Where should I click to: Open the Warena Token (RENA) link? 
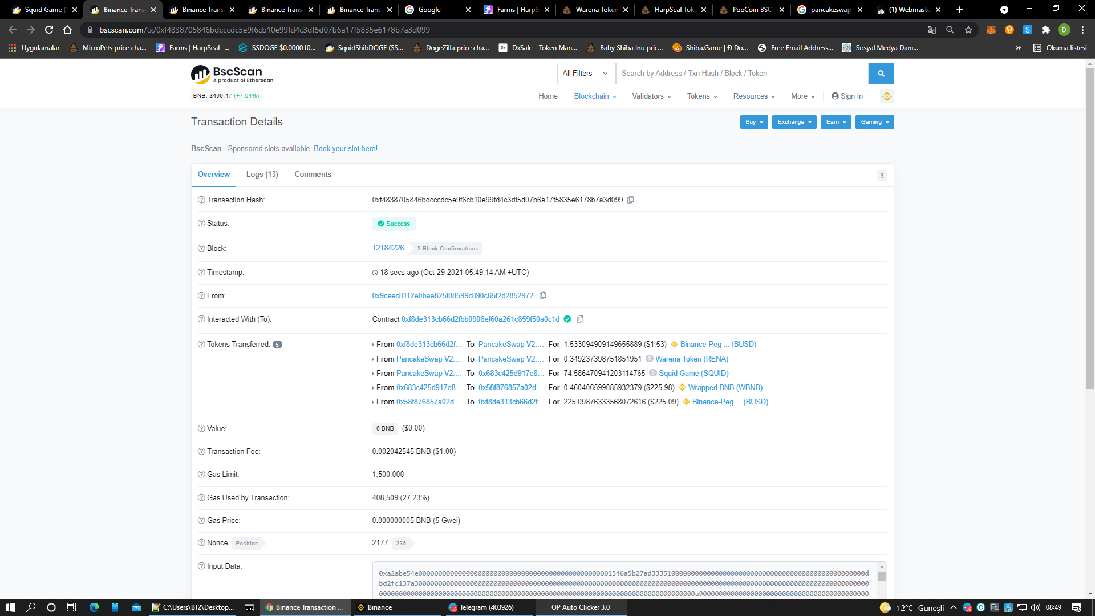[x=692, y=359]
